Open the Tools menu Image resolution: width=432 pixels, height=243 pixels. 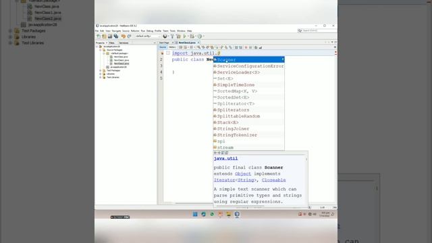point(173,31)
